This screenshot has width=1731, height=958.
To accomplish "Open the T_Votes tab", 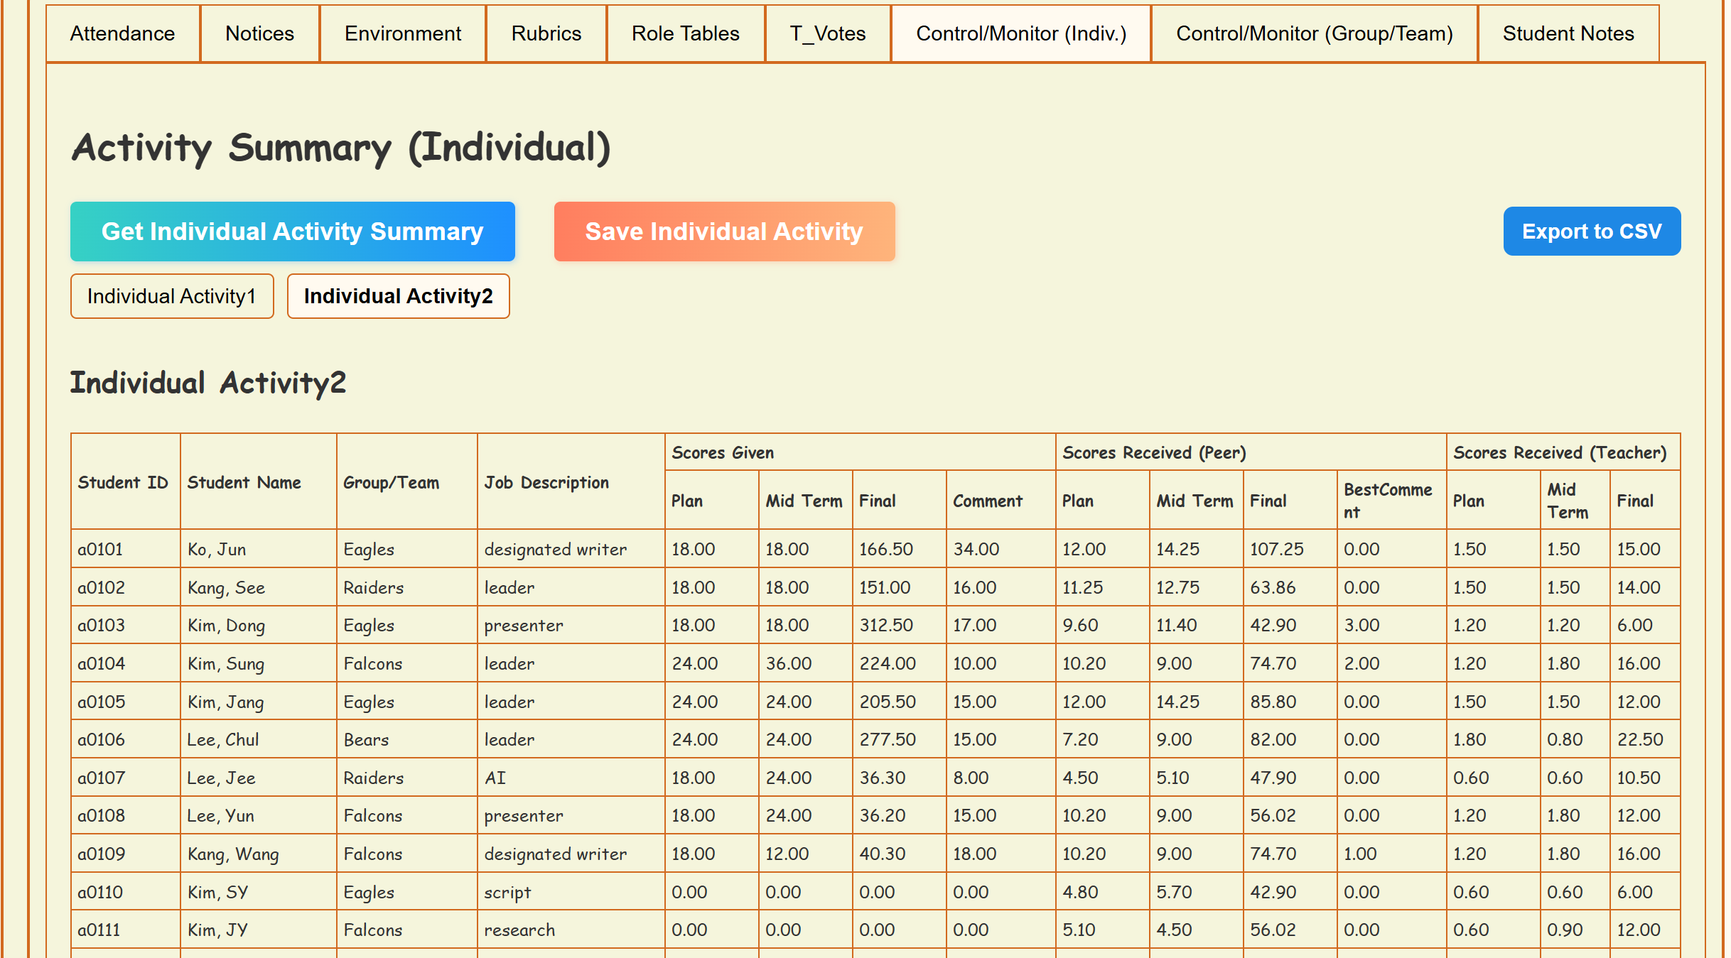I will click(828, 33).
